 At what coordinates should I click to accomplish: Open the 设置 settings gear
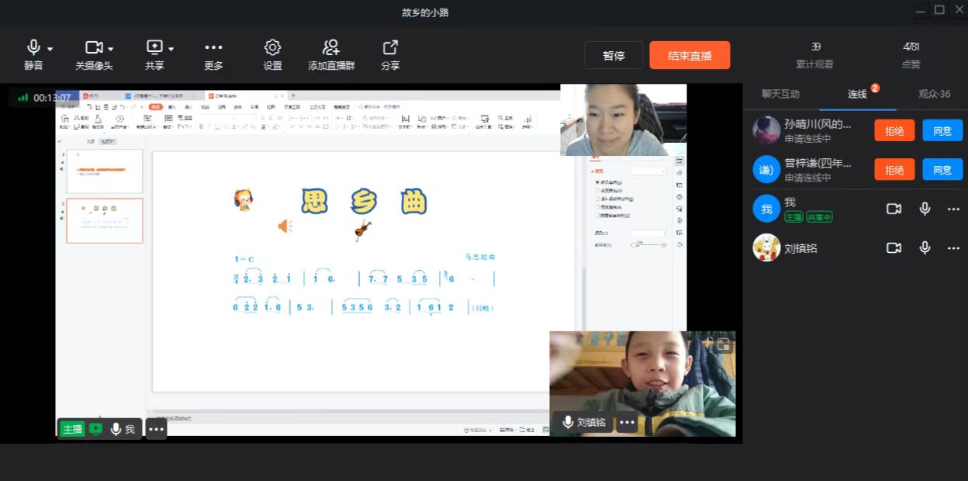pos(272,47)
